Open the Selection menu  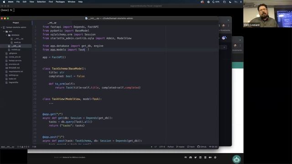click(42, 2)
